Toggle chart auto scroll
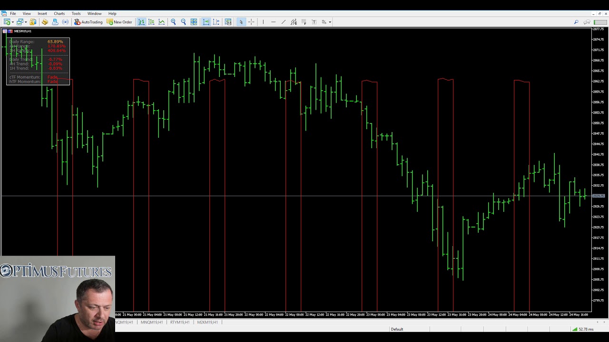Image resolution: width=609 pixels, height=342 pixels. coord(206,22)
